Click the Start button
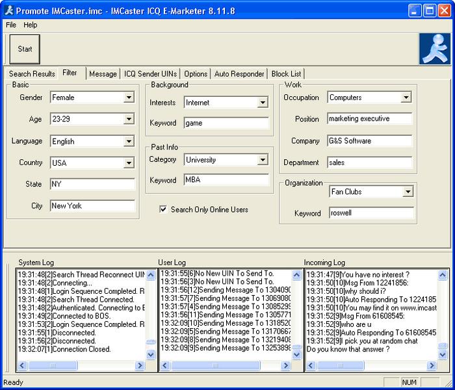 click(x=25, y=49)
